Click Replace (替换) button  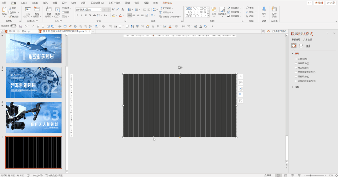tap(251, 12)
